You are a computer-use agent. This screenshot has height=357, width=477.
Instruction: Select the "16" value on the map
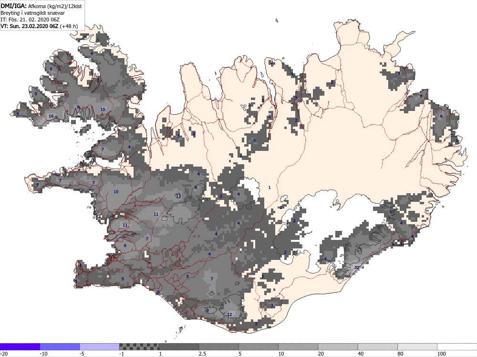tap(51, 116)
